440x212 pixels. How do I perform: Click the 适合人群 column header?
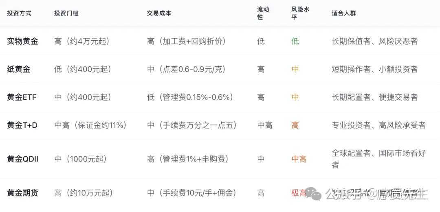344,13
